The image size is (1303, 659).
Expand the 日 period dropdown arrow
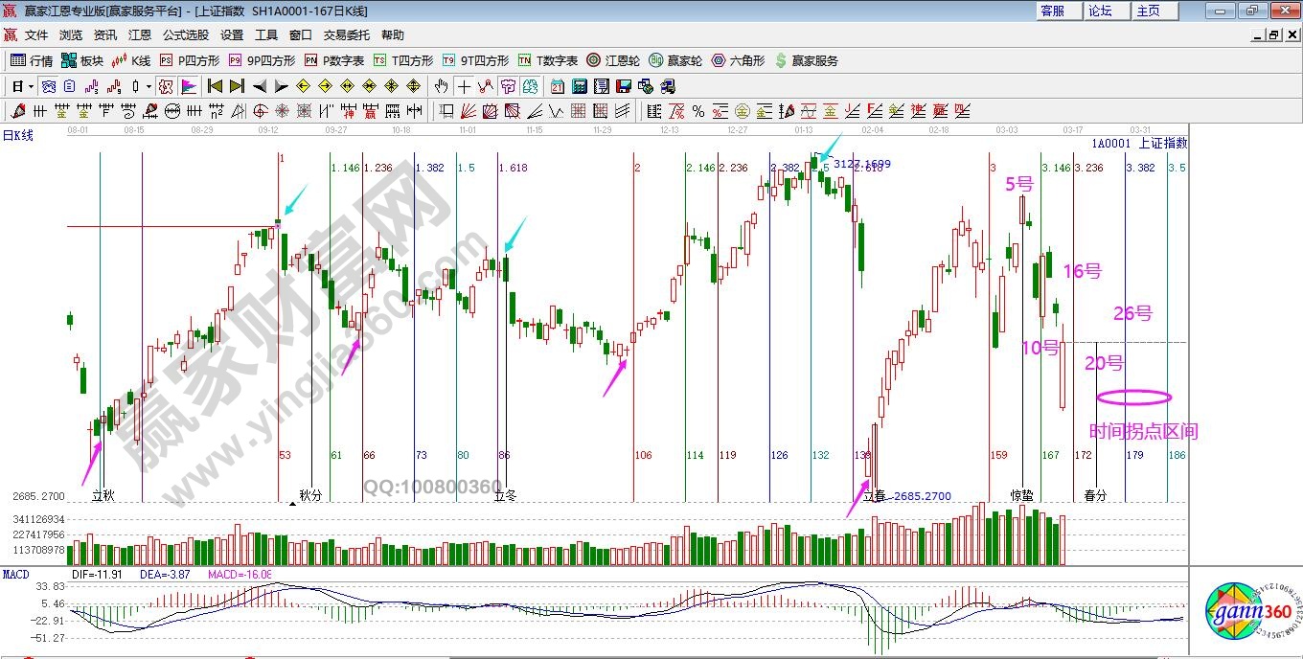coord(31,86)
